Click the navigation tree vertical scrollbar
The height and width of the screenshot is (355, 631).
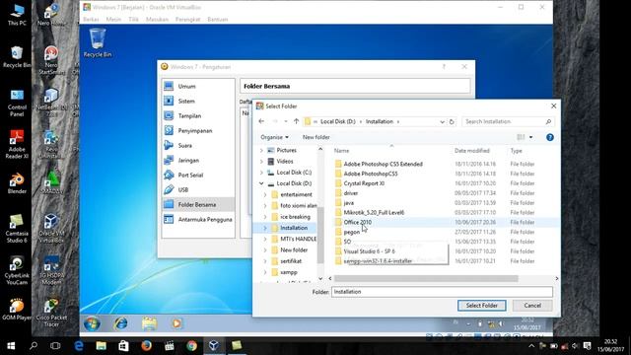320,235
